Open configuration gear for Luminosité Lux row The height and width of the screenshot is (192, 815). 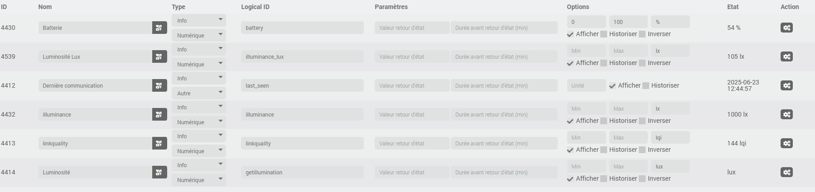(x=786, y=56)
